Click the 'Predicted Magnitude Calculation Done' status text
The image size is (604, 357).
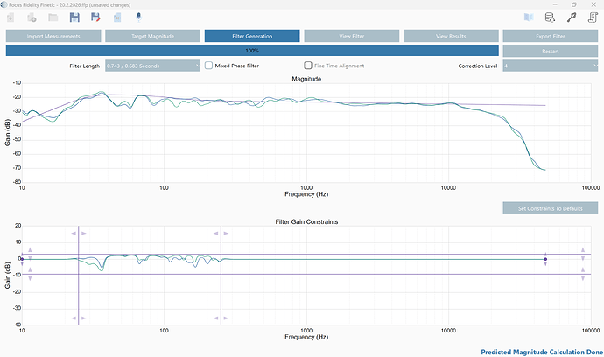coord(542,352)
